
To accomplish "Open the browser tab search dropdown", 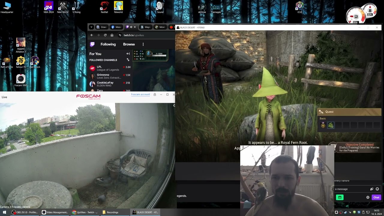I will (91, 27).
